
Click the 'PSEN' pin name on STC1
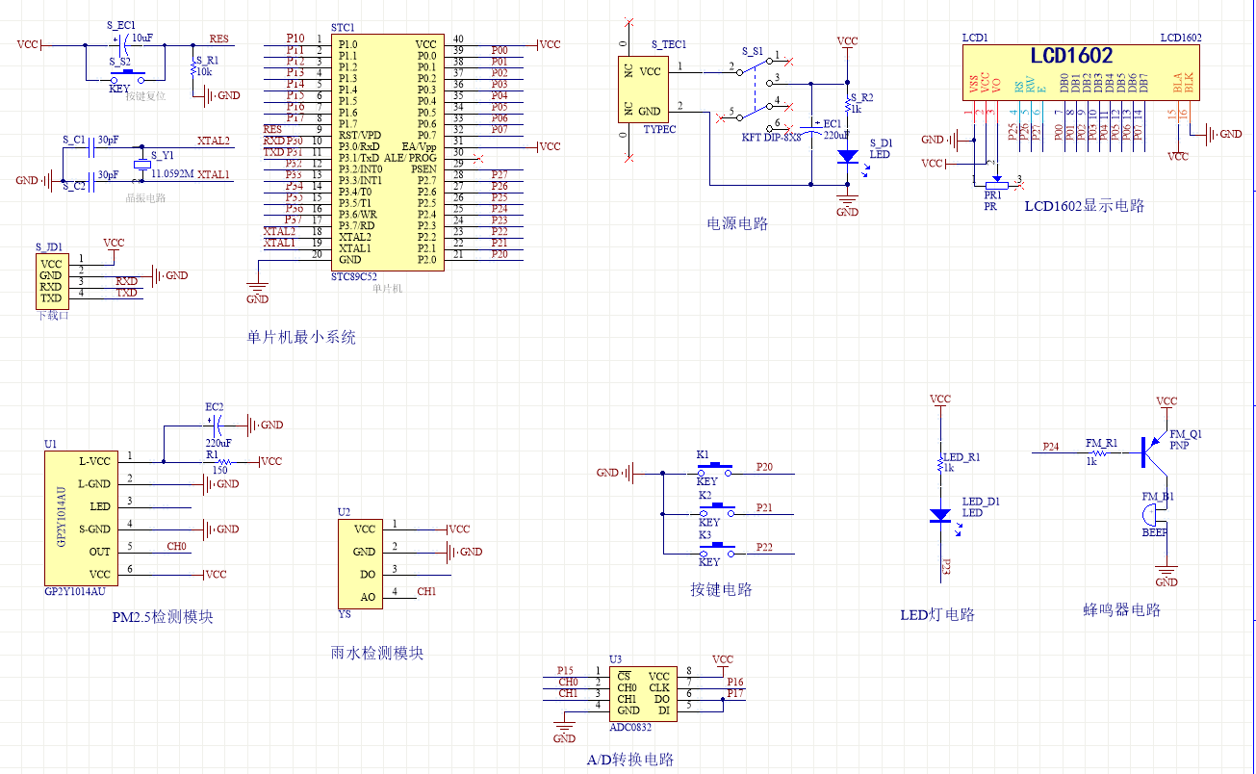coord(423,168)
